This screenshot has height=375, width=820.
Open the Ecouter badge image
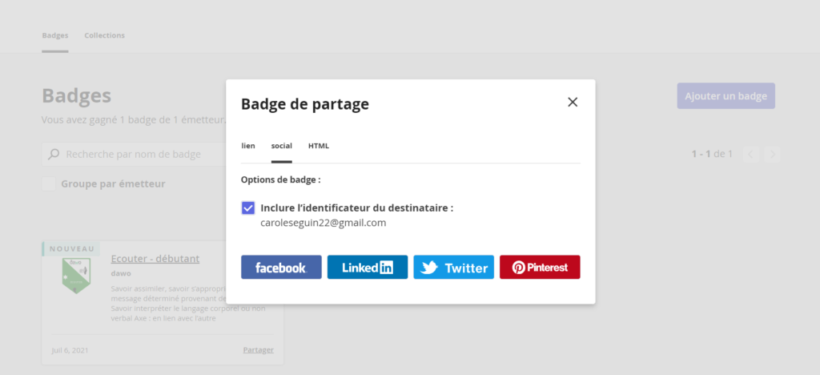pyautogui.click(x=76, y=275)
